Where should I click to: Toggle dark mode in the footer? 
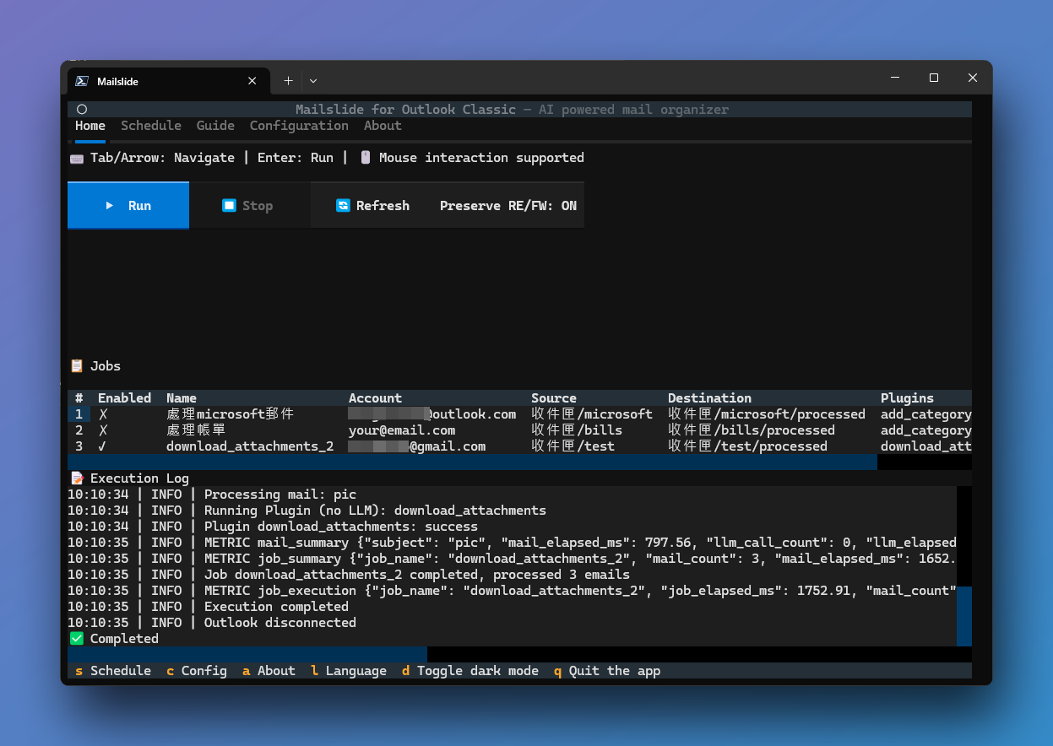click(470, 671)
